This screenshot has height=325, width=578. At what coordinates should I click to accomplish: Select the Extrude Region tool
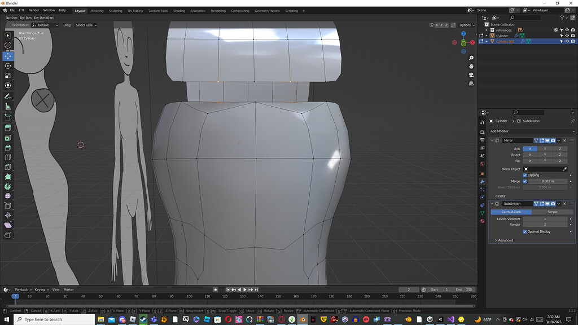[8, 128]
